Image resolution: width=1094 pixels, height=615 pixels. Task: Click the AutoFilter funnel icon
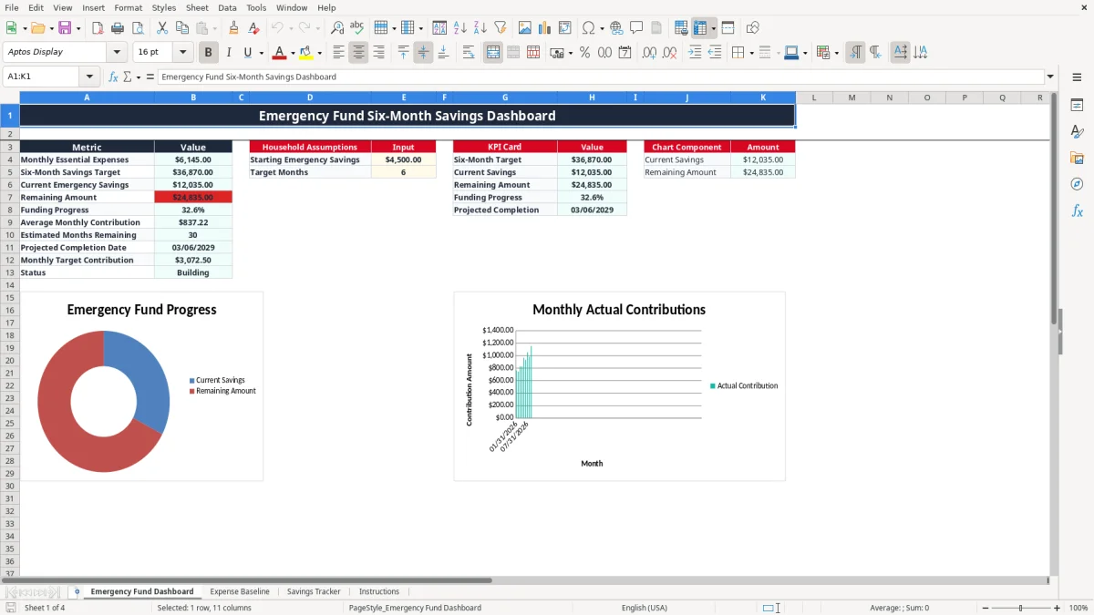pos(501,28)
